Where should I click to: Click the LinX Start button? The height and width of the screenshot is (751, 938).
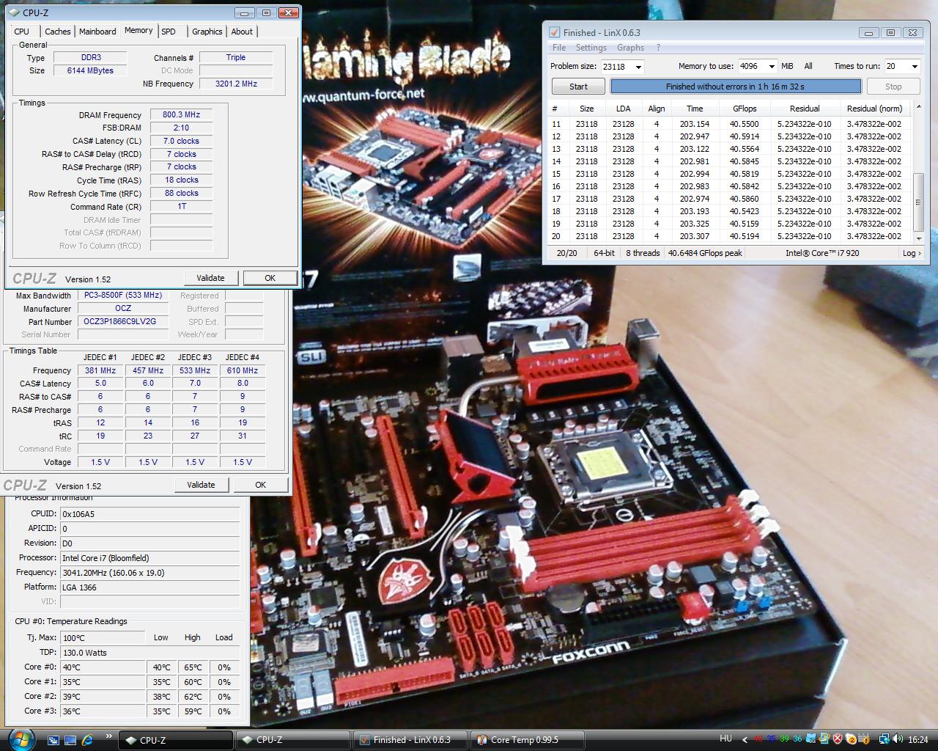[578, 87]
